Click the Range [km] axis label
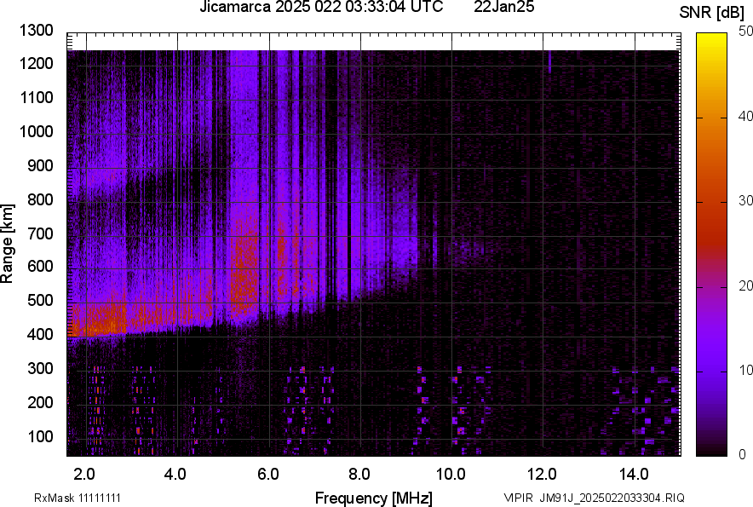753x507 pixels. [8, 244]
